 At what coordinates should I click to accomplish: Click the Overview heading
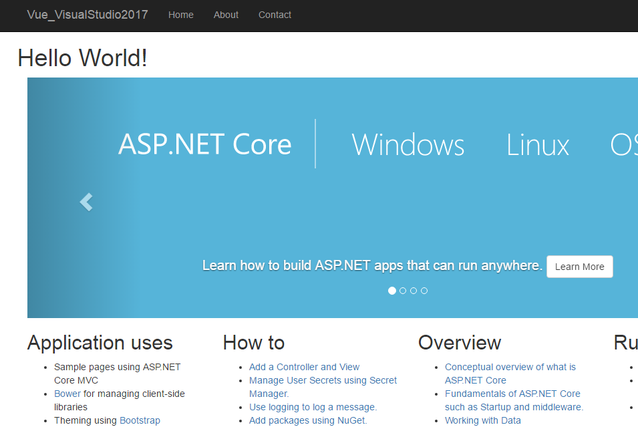(460, 342)
